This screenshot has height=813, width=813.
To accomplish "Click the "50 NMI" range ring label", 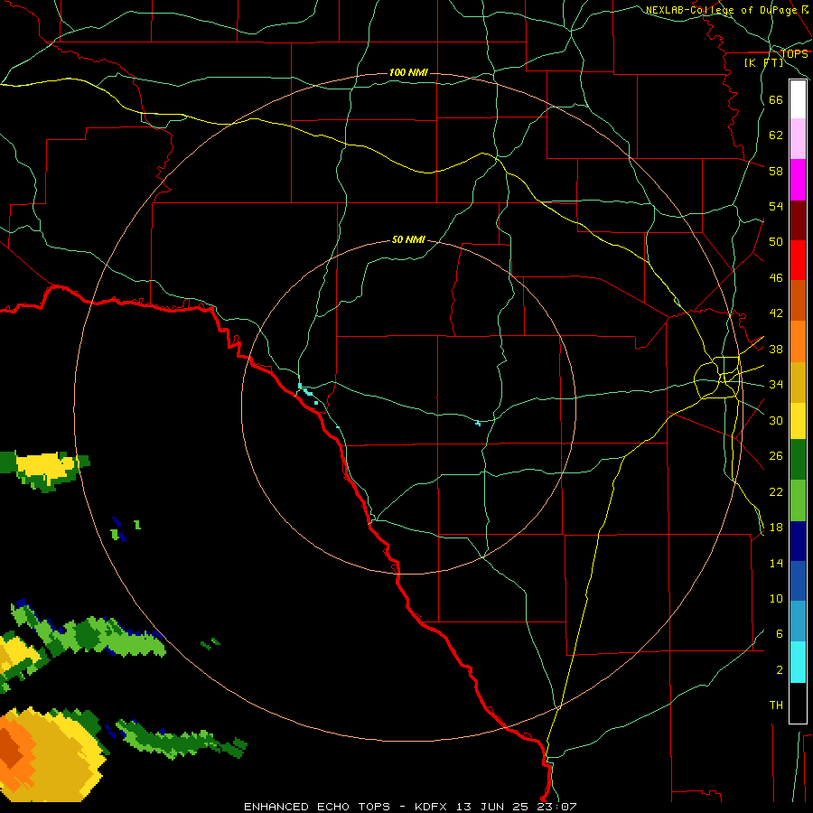I will pos(408,239).
